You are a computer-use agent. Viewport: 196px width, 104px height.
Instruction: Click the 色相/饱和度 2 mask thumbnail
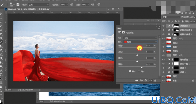coord(176,30)
